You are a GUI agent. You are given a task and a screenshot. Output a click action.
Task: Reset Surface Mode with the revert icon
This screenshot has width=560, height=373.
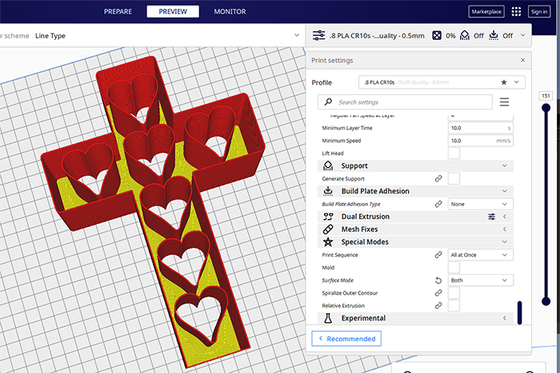pyautogui.click(x=438, y=280)
